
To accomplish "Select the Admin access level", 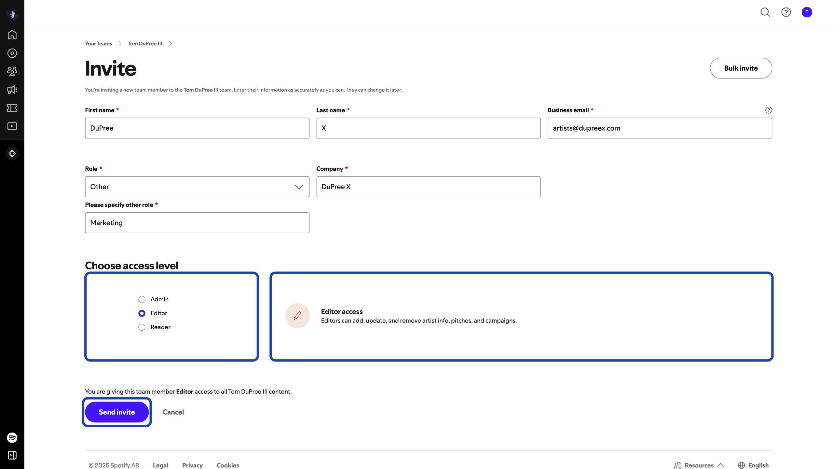I will (x=142, y=299).
